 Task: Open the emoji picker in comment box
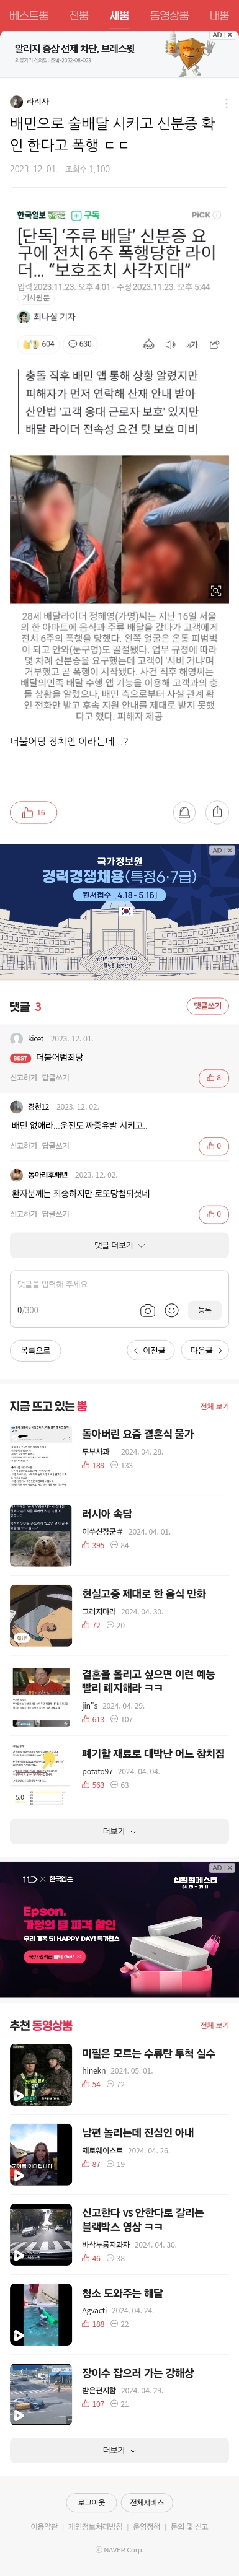click(171, 1310)
